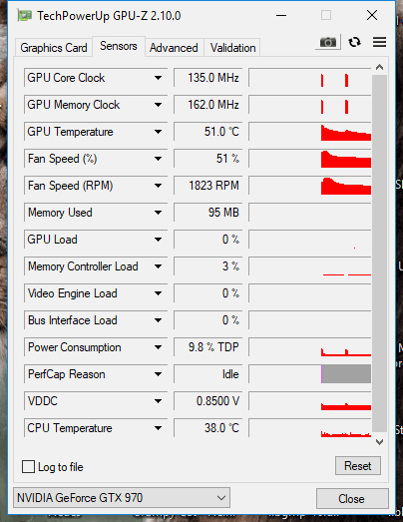Click the scrollbar down arrow
This screenshot has height=522, width=403.
click(x=379, y=442)
